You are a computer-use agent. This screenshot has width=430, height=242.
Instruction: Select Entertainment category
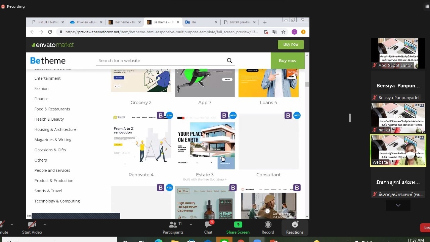[x=47, y=78]
